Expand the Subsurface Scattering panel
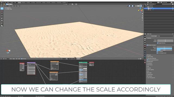Viewport: 174px width, 97px height. click(x=151, y=58)
